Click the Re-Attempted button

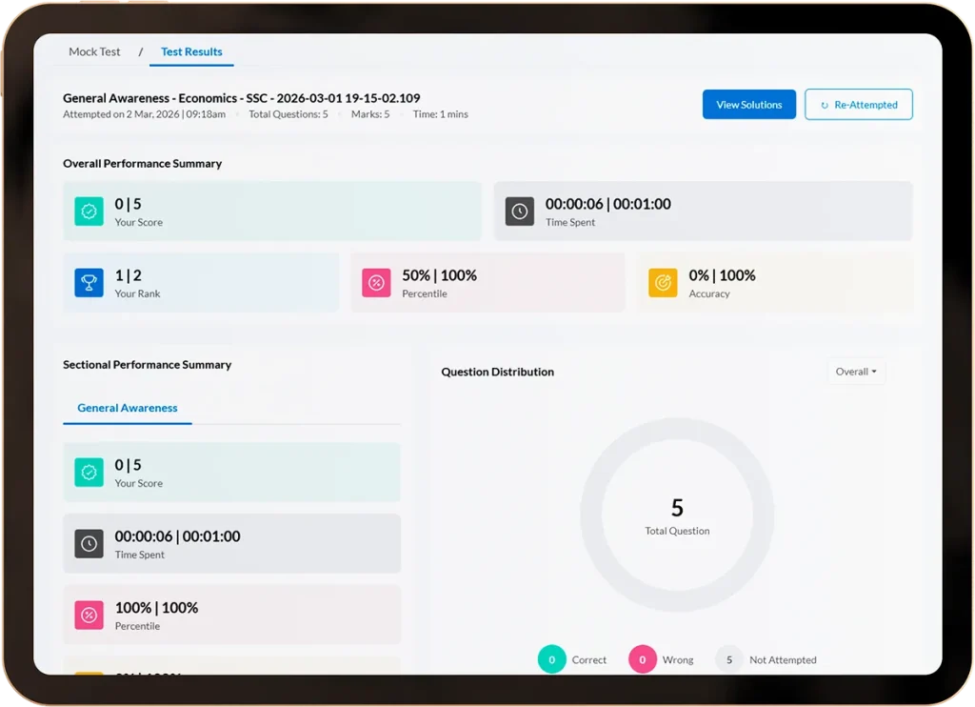coord(858,105)
